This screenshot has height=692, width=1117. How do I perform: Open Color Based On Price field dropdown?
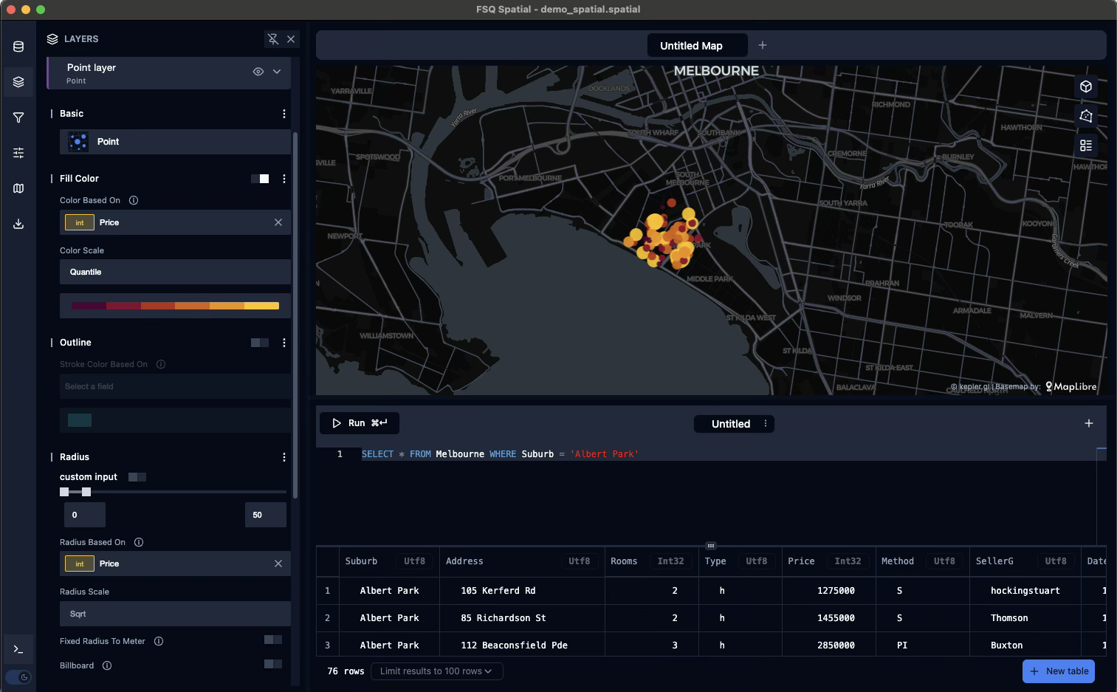[175, 222]
